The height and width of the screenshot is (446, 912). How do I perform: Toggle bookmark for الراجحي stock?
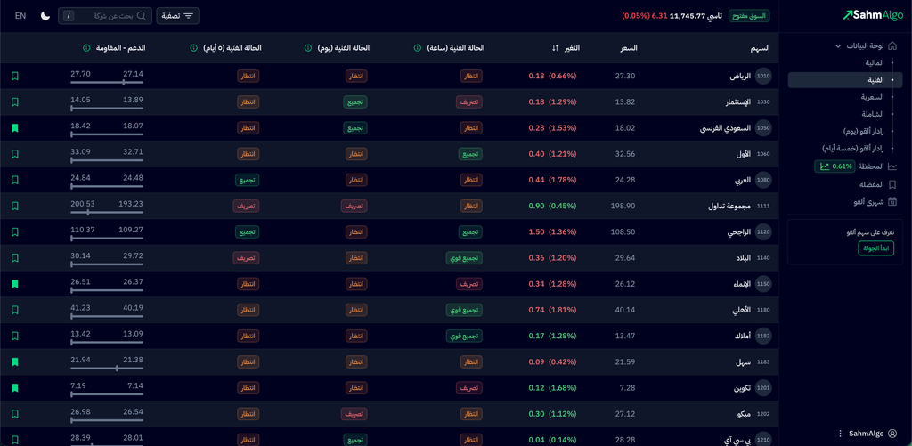tap(14, 231)
